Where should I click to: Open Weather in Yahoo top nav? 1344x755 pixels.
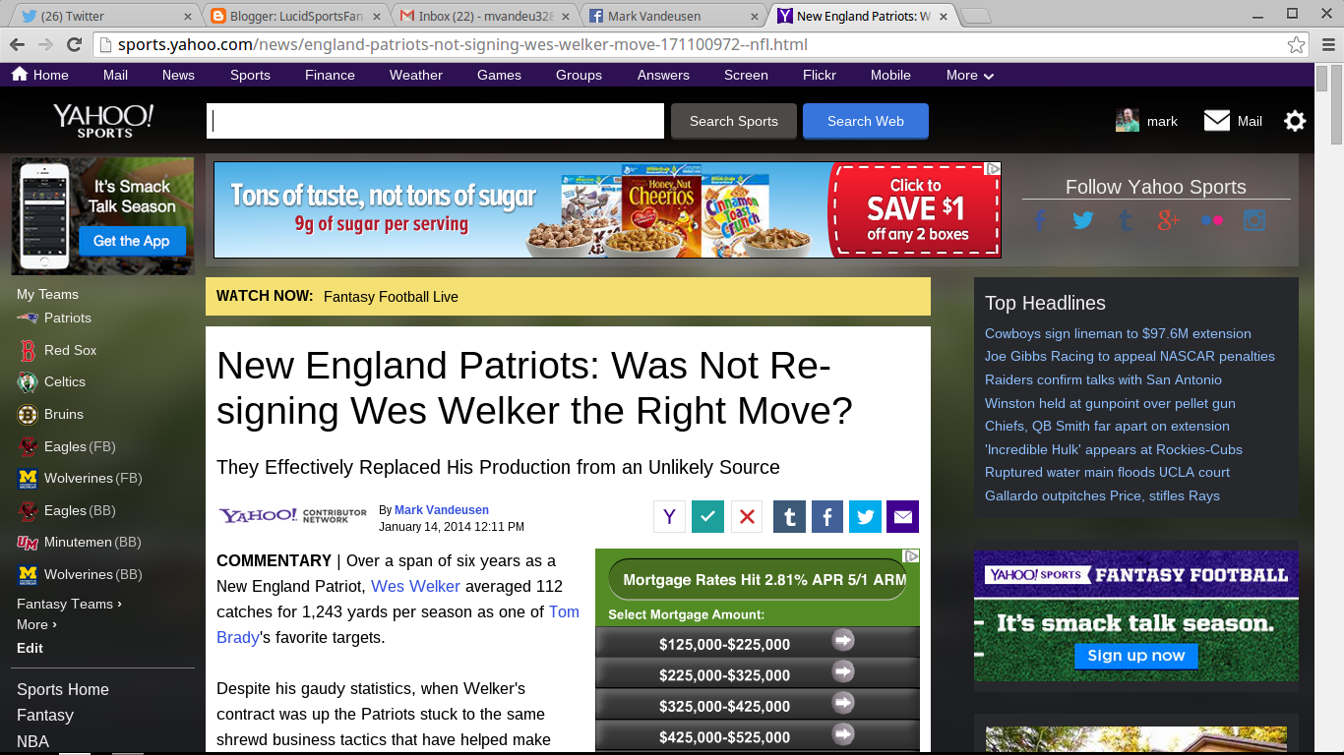point(415,75)
